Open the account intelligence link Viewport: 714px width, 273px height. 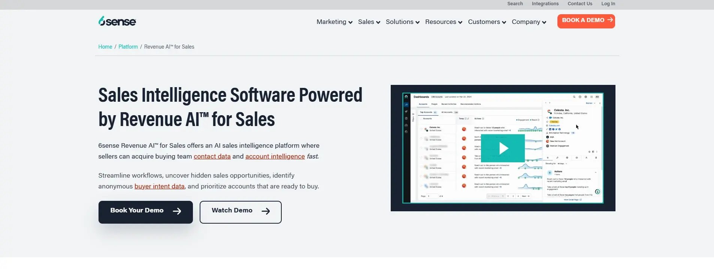(x=275, y=156)
